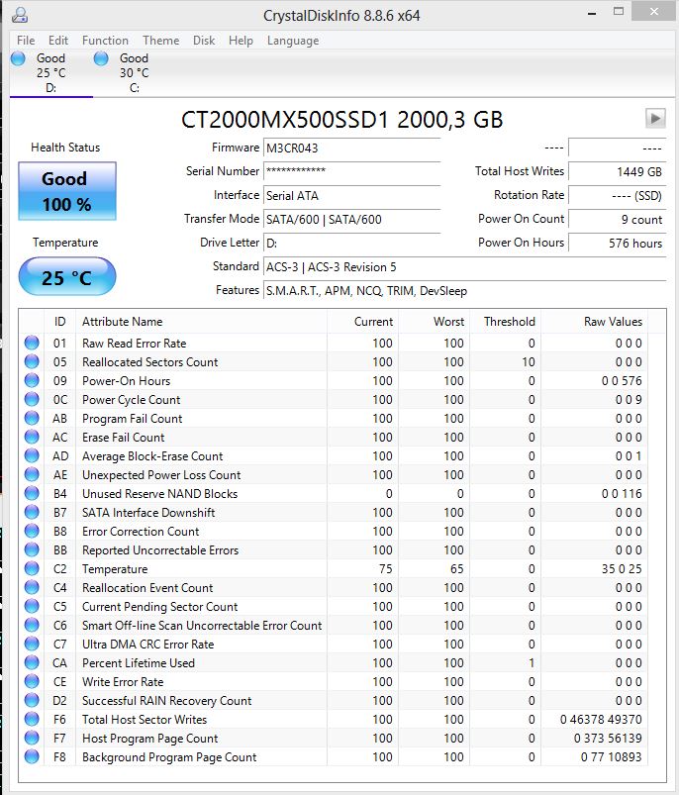This screenshot has width=679, height=795.
Task: Click Total Host Writes value 1449 GB
Action: coord(618,171)
